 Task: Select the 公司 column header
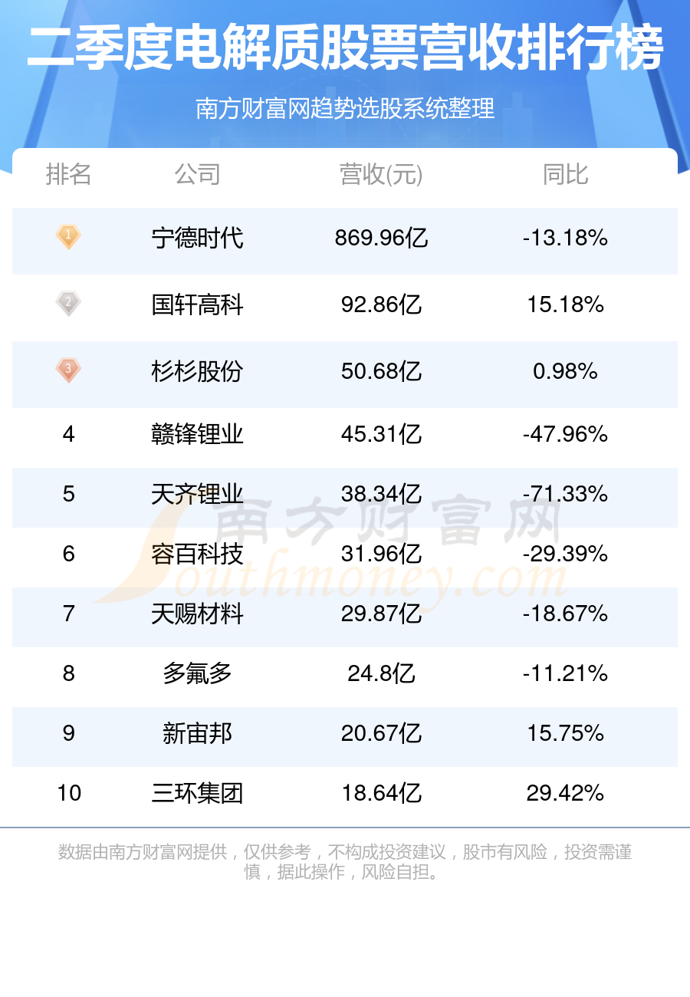pyautogui.click(x=197, y=175)
